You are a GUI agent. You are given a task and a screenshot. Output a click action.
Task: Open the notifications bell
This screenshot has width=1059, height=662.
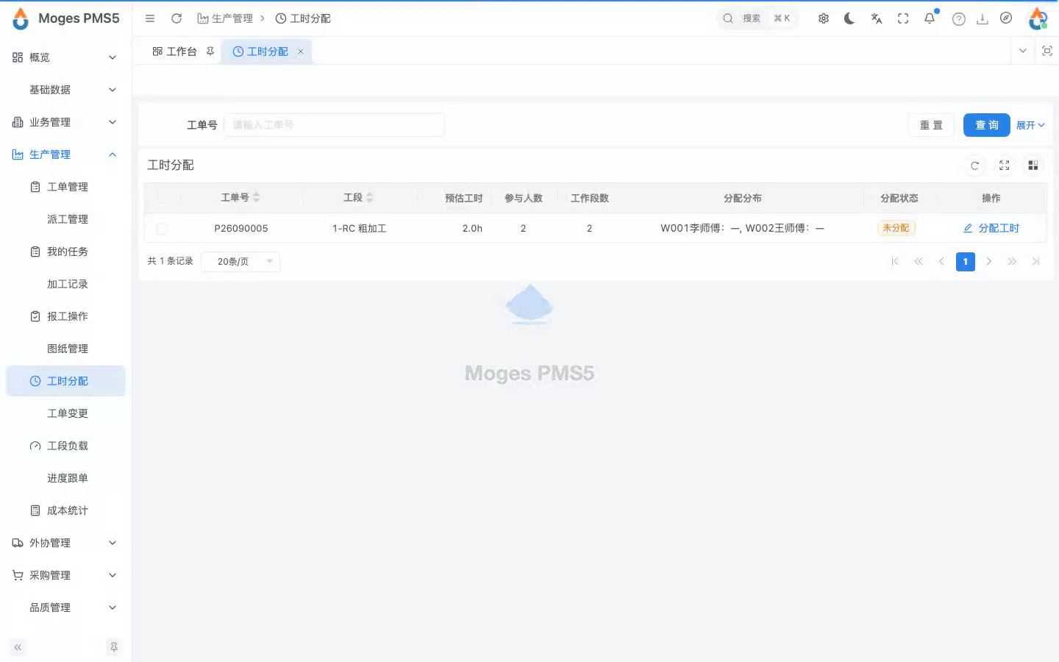point(930,18)
